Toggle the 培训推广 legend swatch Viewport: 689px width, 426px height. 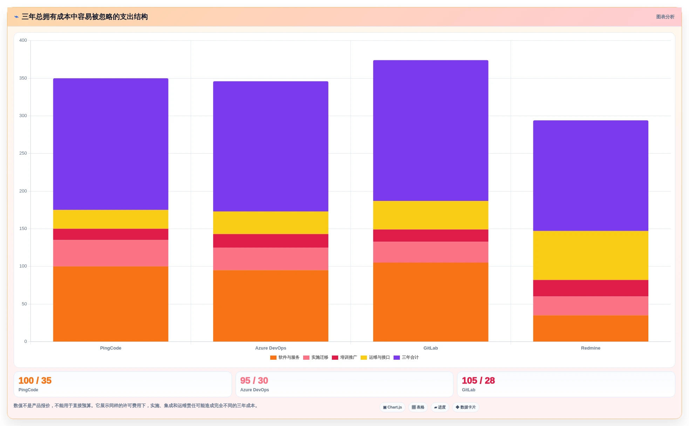[x=335, y=358]
